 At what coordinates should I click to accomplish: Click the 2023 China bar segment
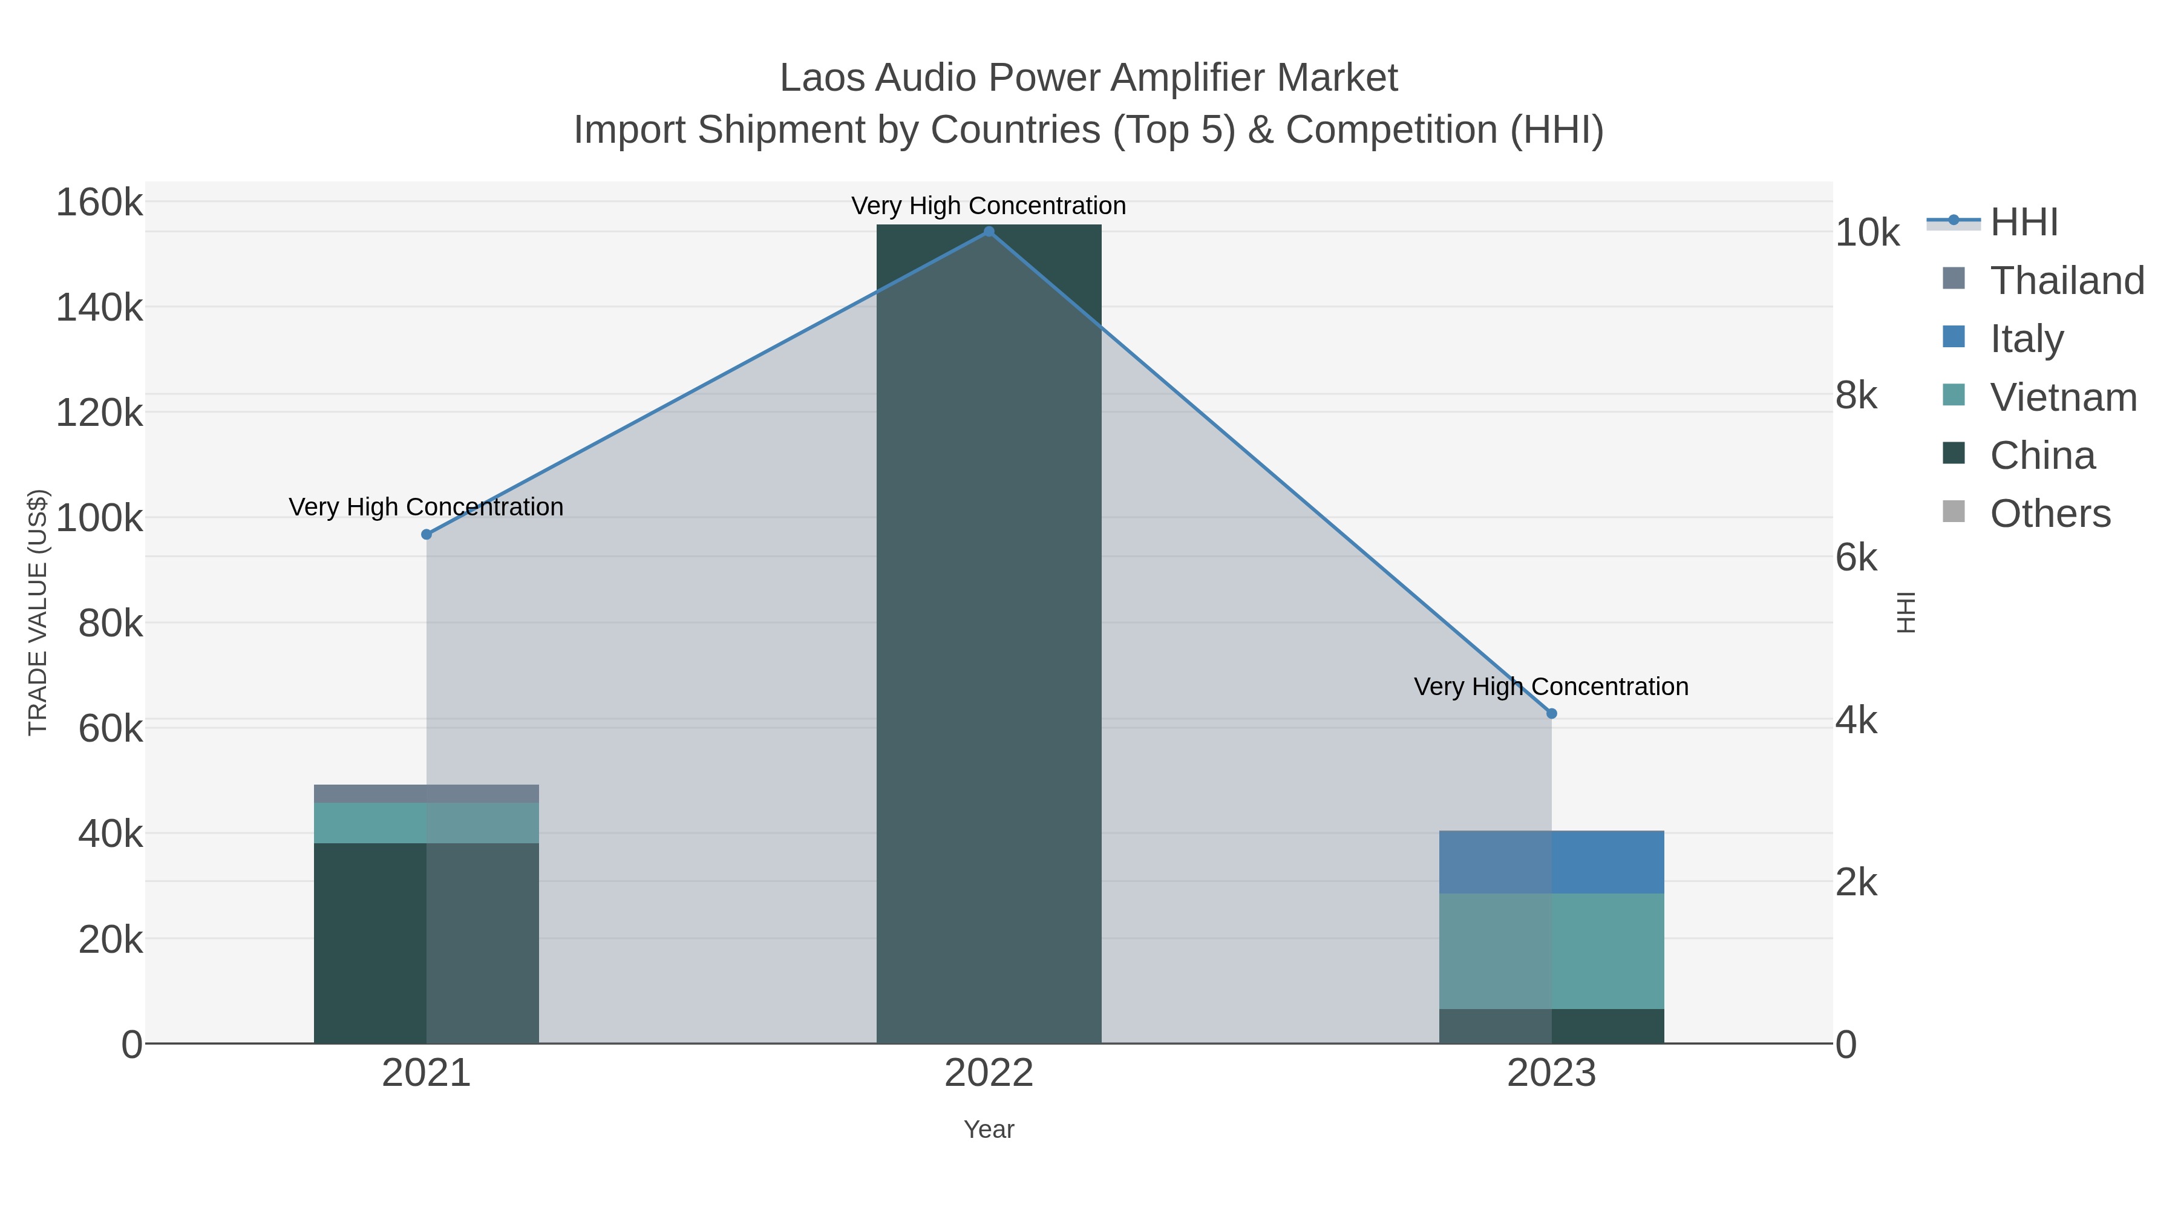[1551, 1027]
